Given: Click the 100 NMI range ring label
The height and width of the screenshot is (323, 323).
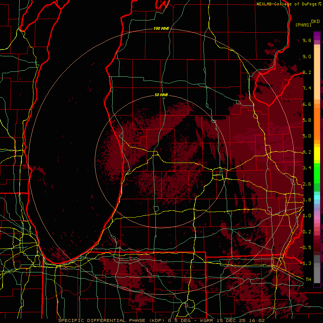Looking at the screenshot, I should pyautogui.click(x=161, y=28).
